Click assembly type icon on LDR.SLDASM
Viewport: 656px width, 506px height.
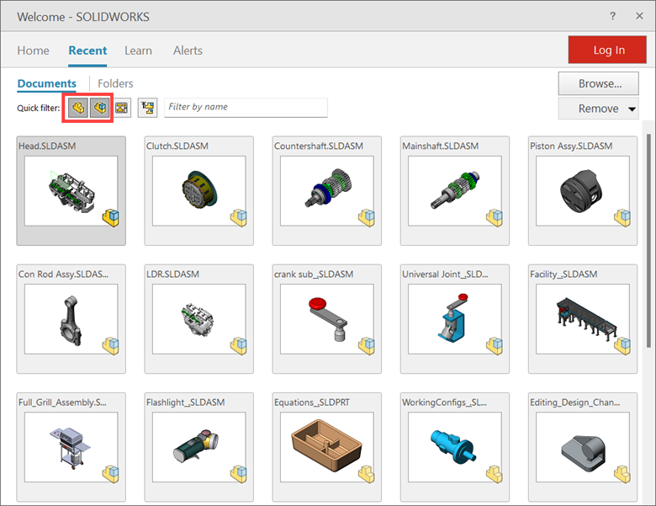(x=239, y=346)
